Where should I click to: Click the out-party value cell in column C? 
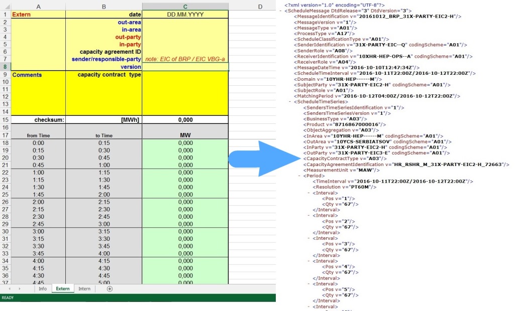tap(185, 37)
